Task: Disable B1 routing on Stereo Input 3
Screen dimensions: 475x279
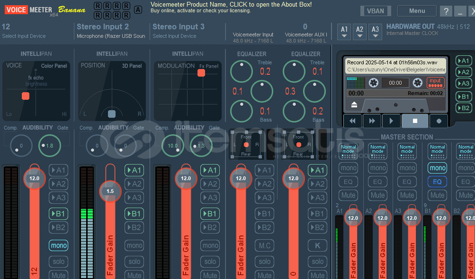Action: pyautogui.click(x=210, y=214)
